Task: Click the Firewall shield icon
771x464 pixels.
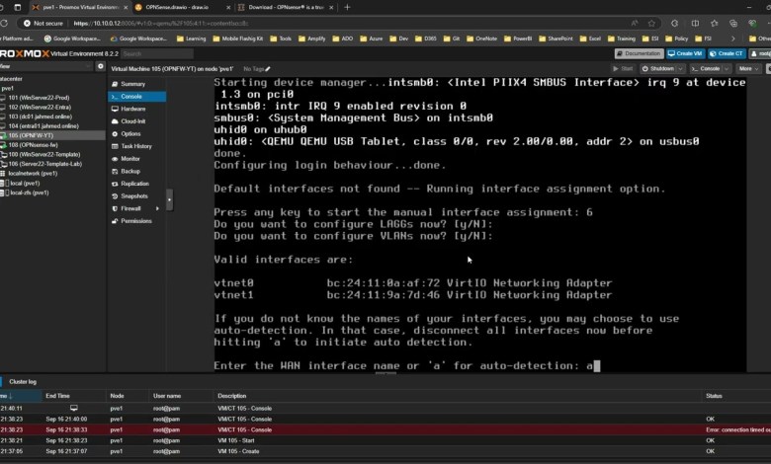Action: (115, 208)
